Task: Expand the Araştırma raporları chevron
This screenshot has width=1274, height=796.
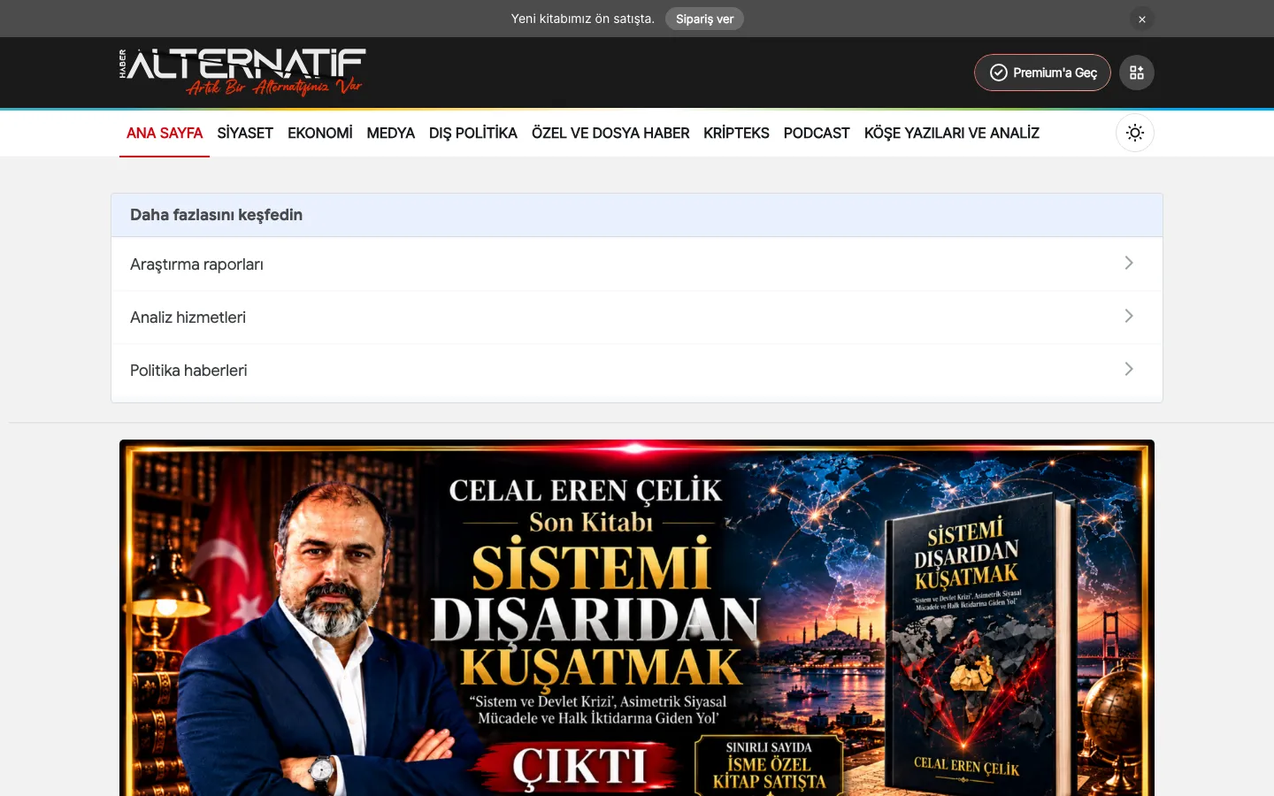Action: tap(1129, 263)
